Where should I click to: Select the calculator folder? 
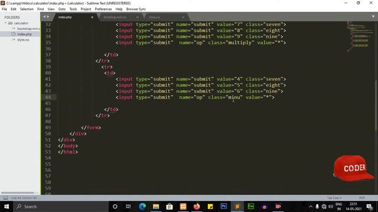21,23
